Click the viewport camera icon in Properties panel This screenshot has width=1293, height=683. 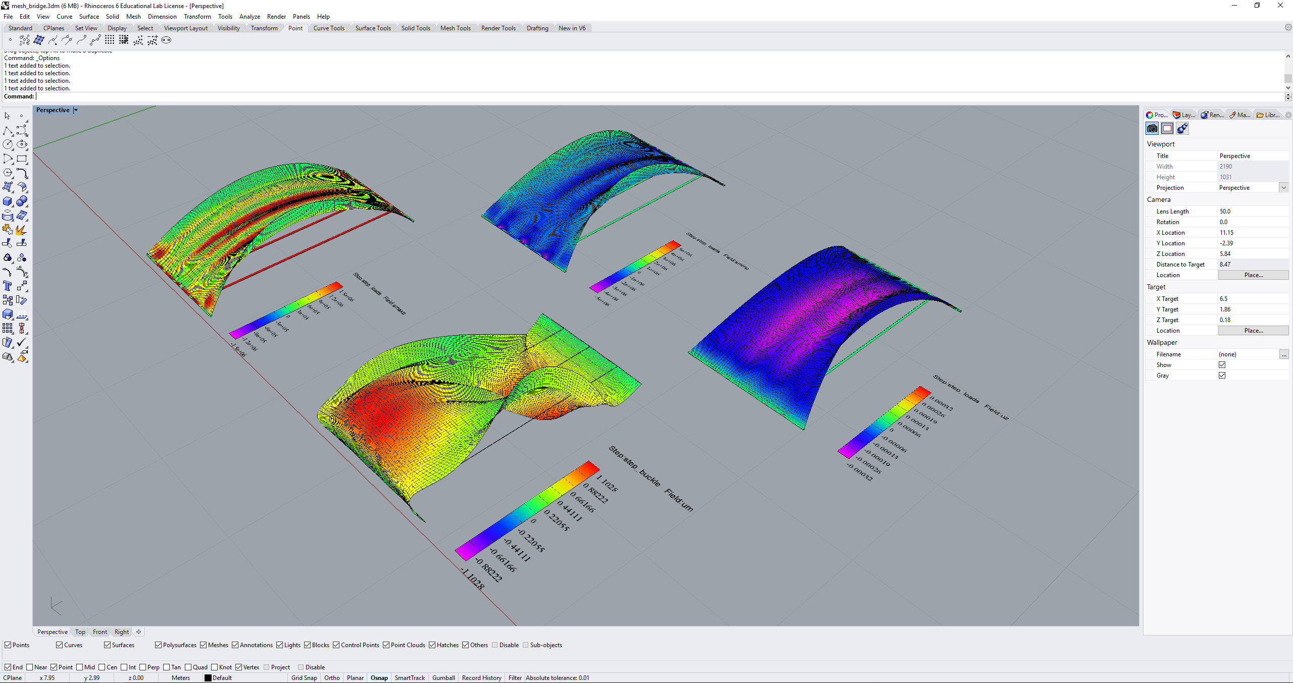pos(1152,128)
